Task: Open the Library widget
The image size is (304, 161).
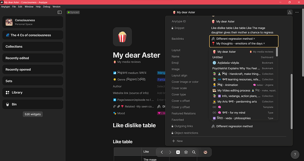Action: (x=33, y=92)
